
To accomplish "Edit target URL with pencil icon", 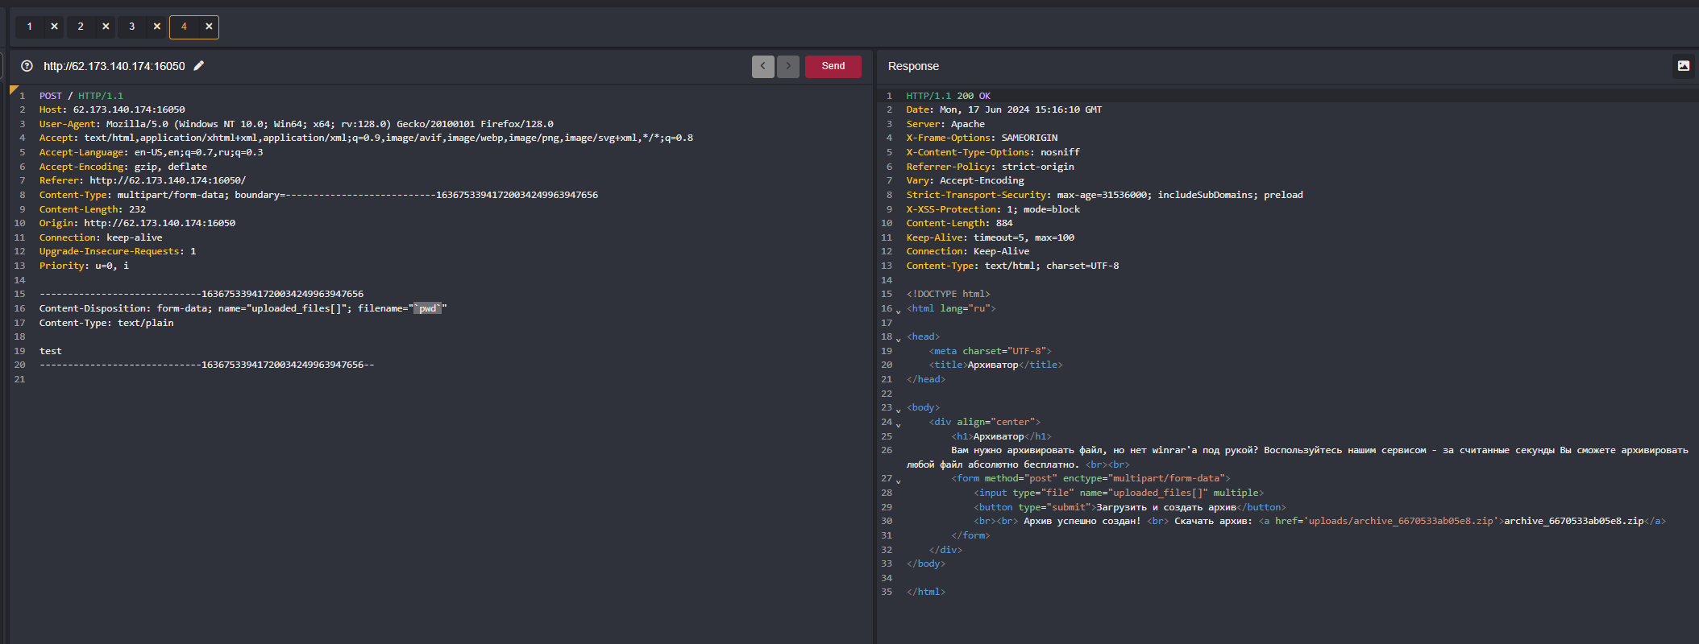I will (199, 66).
